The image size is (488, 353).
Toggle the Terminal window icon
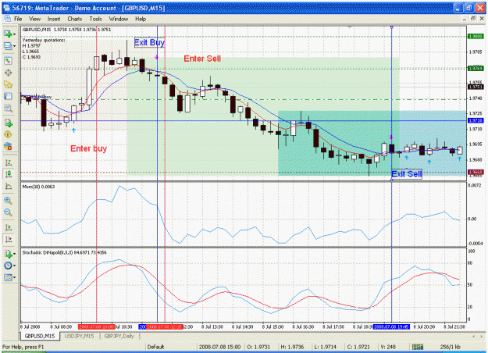[x=8, y=96]
